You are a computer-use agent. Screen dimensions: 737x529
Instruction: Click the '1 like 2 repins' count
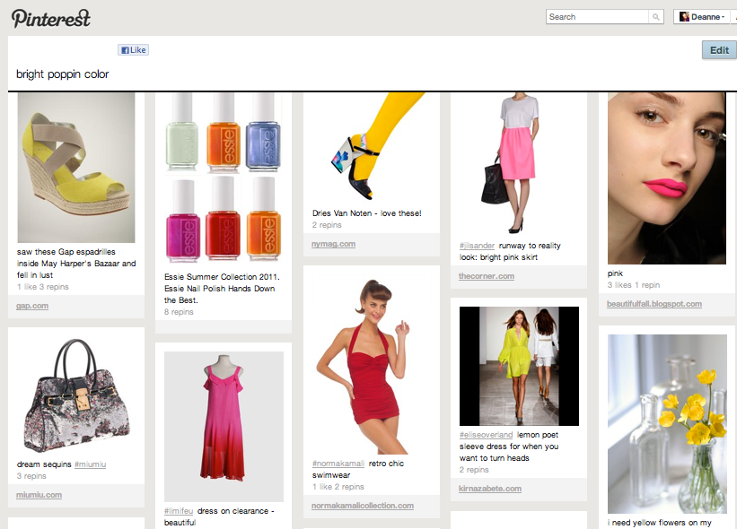pos(338,487)
